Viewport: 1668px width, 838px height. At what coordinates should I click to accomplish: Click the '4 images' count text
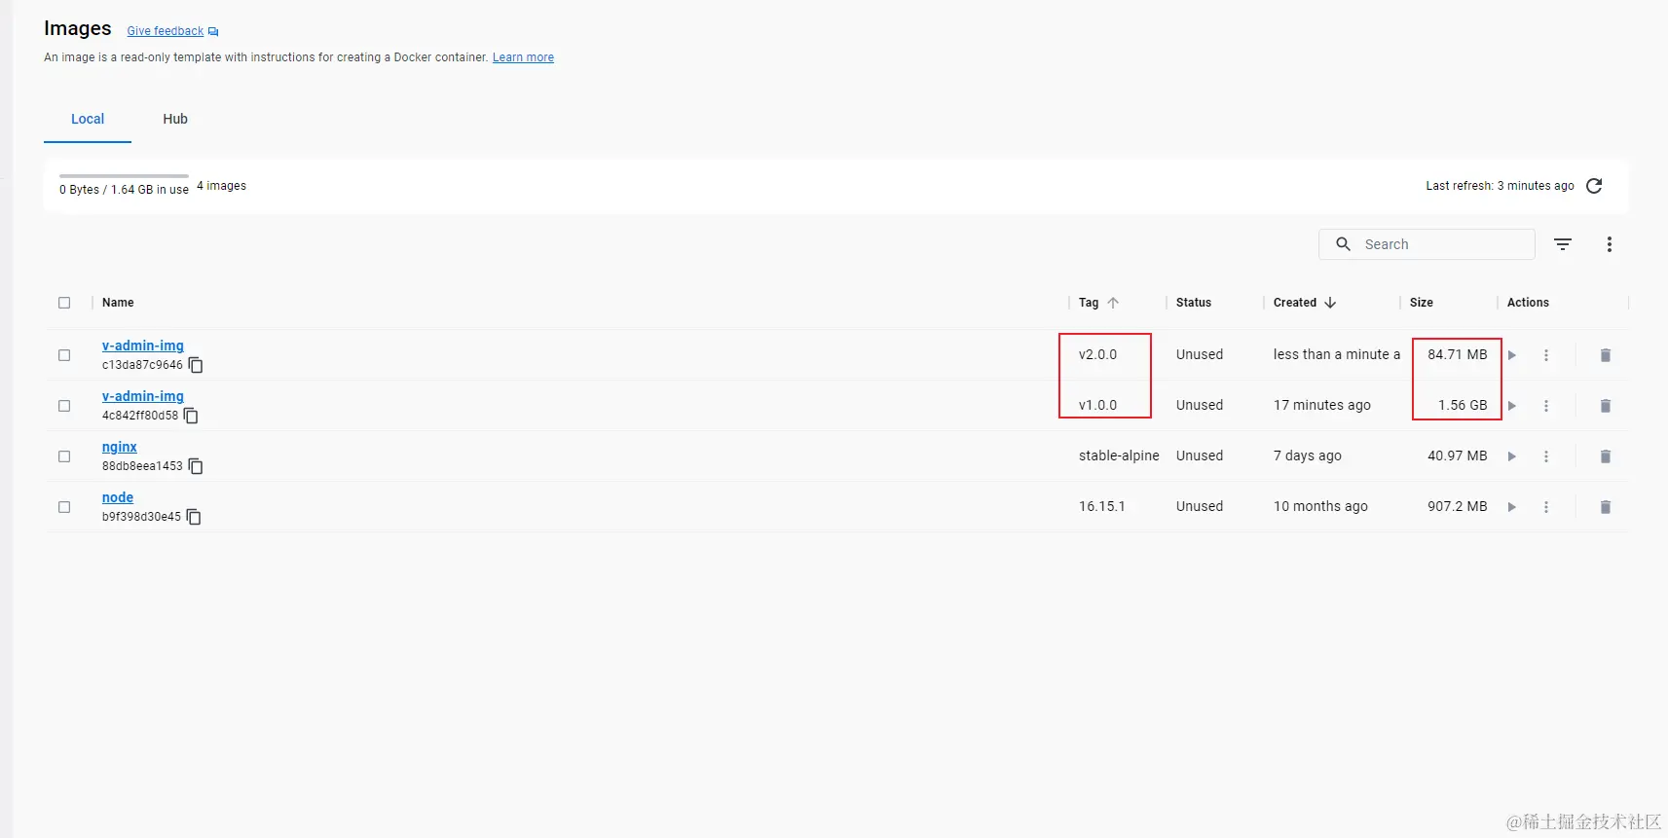click(221, 186)
